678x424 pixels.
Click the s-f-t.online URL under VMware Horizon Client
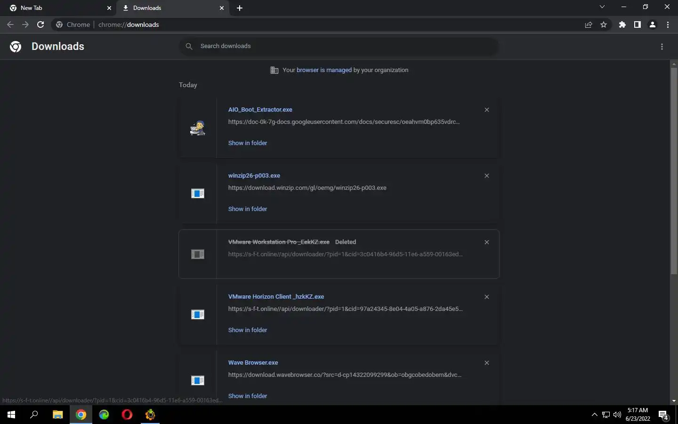click(x=345, y=309)
